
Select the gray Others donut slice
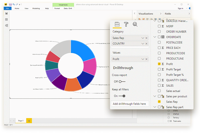coord(62,48)
